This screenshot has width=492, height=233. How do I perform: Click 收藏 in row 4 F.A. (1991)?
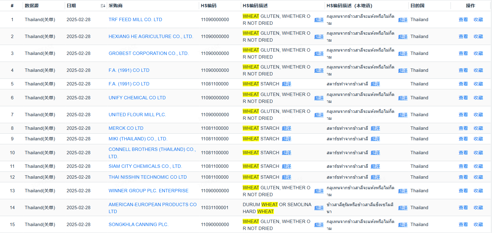tap(478, 70)
